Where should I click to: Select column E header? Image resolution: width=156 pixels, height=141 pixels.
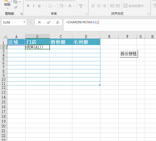point(109,36)
